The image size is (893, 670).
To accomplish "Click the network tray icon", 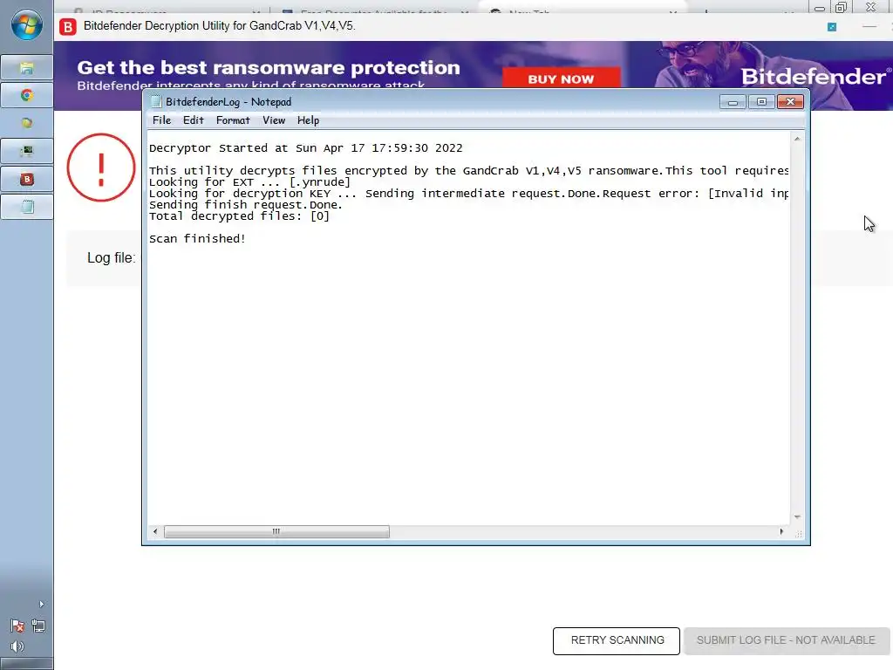I will click(38, 626).
